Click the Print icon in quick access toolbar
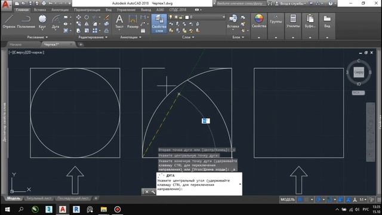Viewport: 382px width, 215px height. click(x=44, y=4)
